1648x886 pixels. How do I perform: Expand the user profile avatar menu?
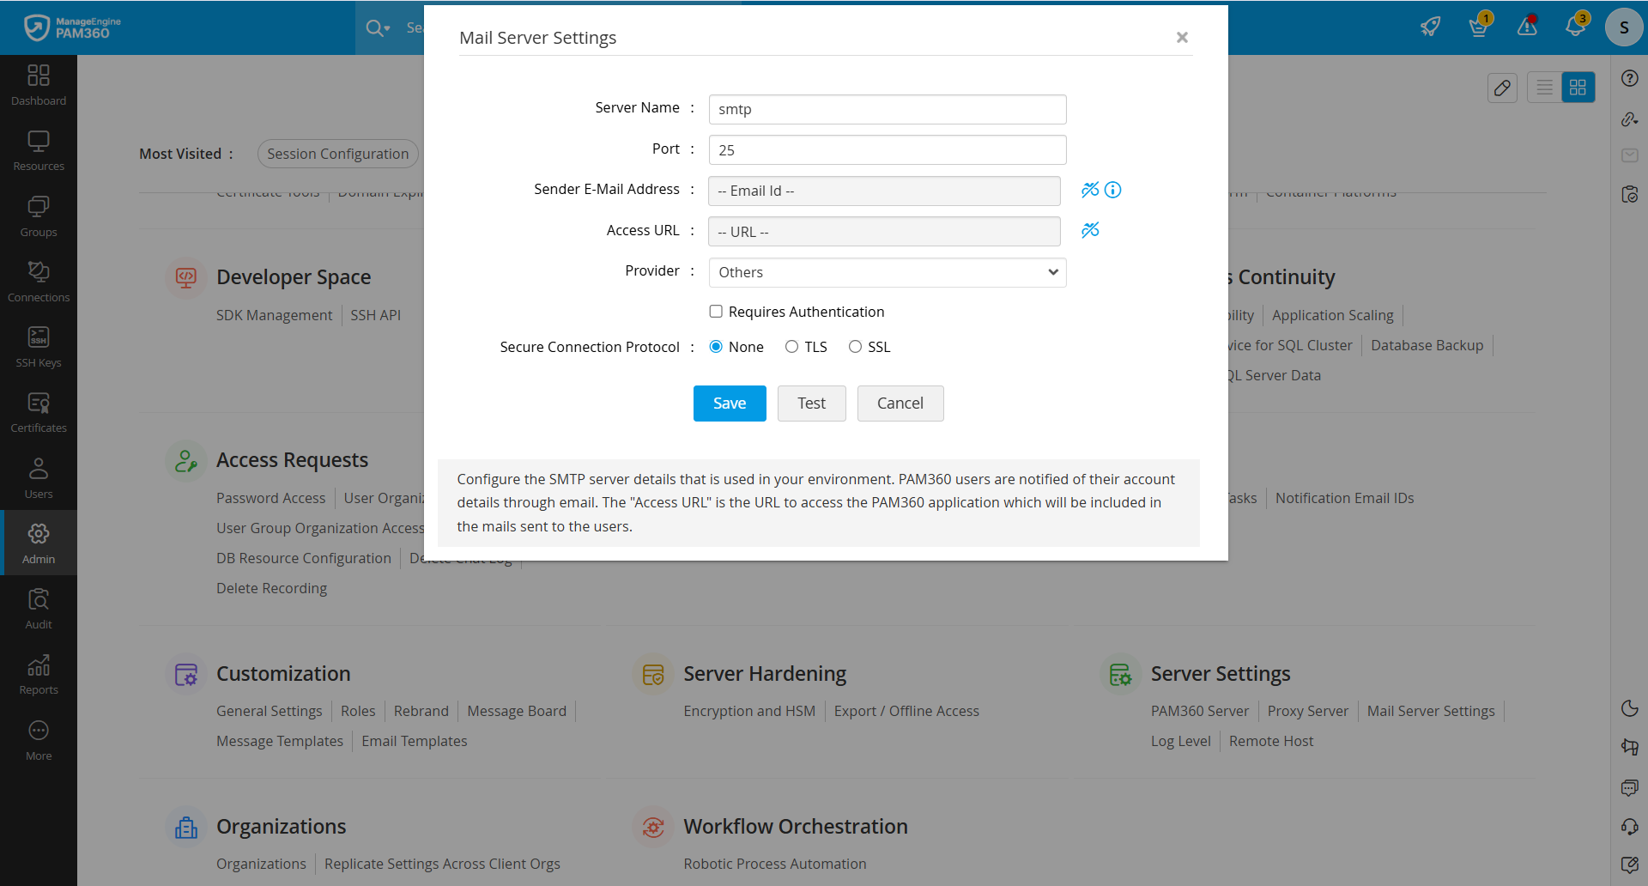(x=1624, y=27)
